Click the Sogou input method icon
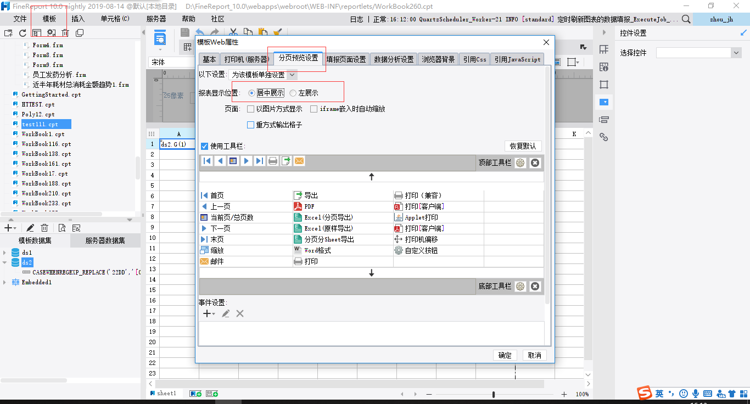Screen dimensions: 750x404 coord(645,393)
